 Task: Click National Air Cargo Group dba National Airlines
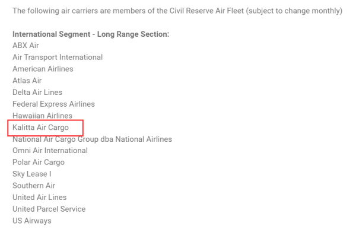tap(92, 139)
